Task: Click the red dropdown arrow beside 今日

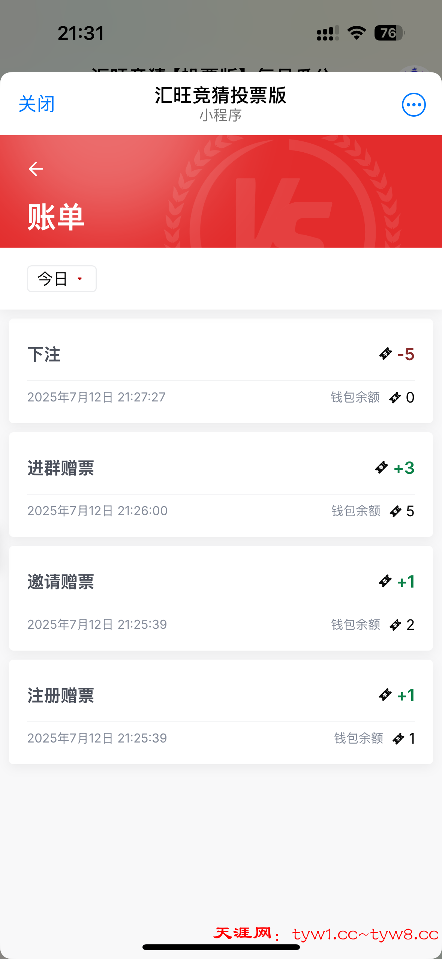Action: [x=80, y=279]
